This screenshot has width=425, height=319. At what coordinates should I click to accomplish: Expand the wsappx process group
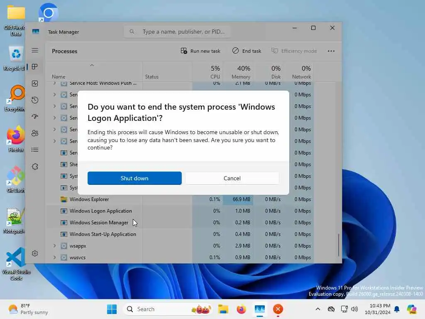click(54, 246)
